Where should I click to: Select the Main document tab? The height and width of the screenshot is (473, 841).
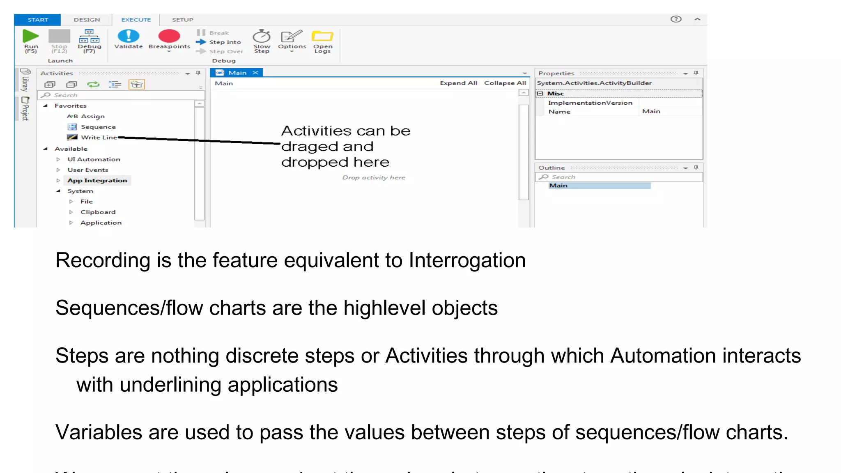(237, 73)
